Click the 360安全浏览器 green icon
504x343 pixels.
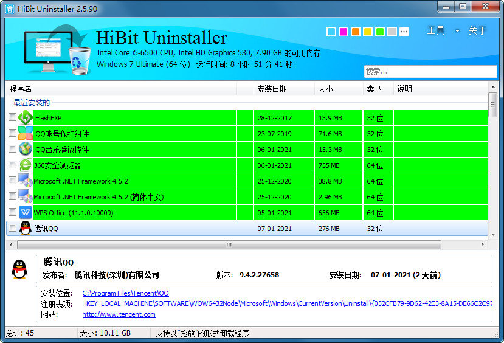click(x=26, y=165)
